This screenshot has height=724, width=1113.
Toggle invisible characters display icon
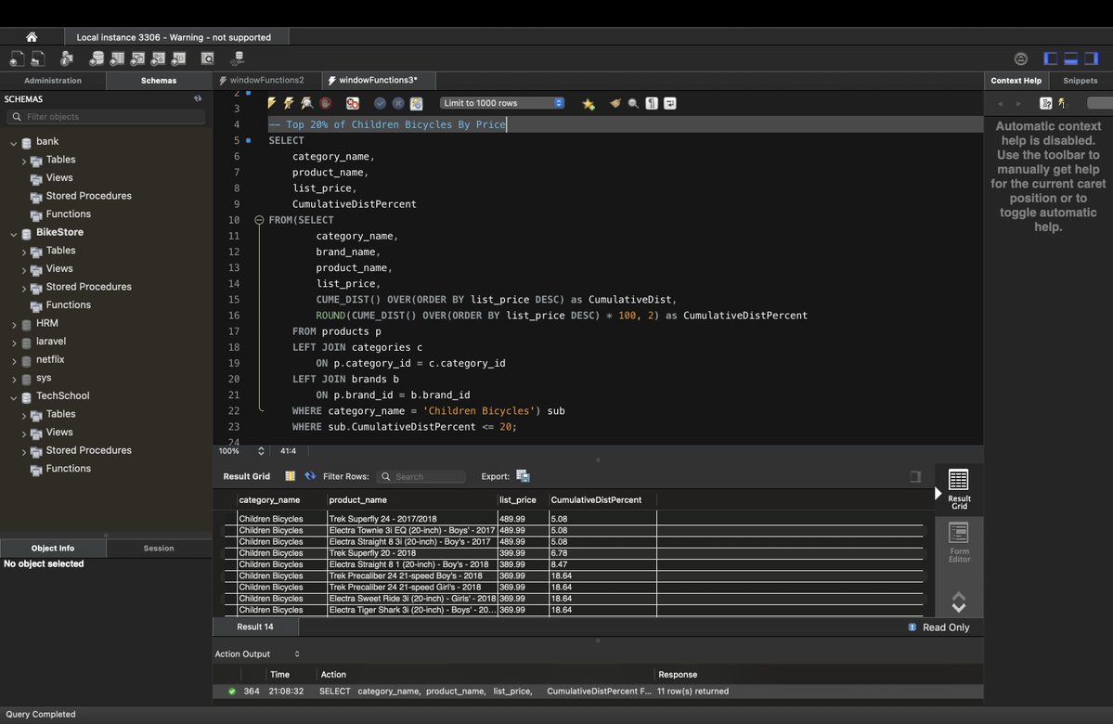pos(652,104)
